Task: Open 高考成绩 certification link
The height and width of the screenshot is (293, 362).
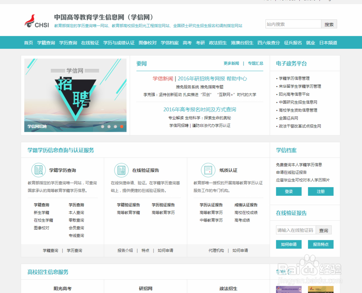Action: coord(242,220)
